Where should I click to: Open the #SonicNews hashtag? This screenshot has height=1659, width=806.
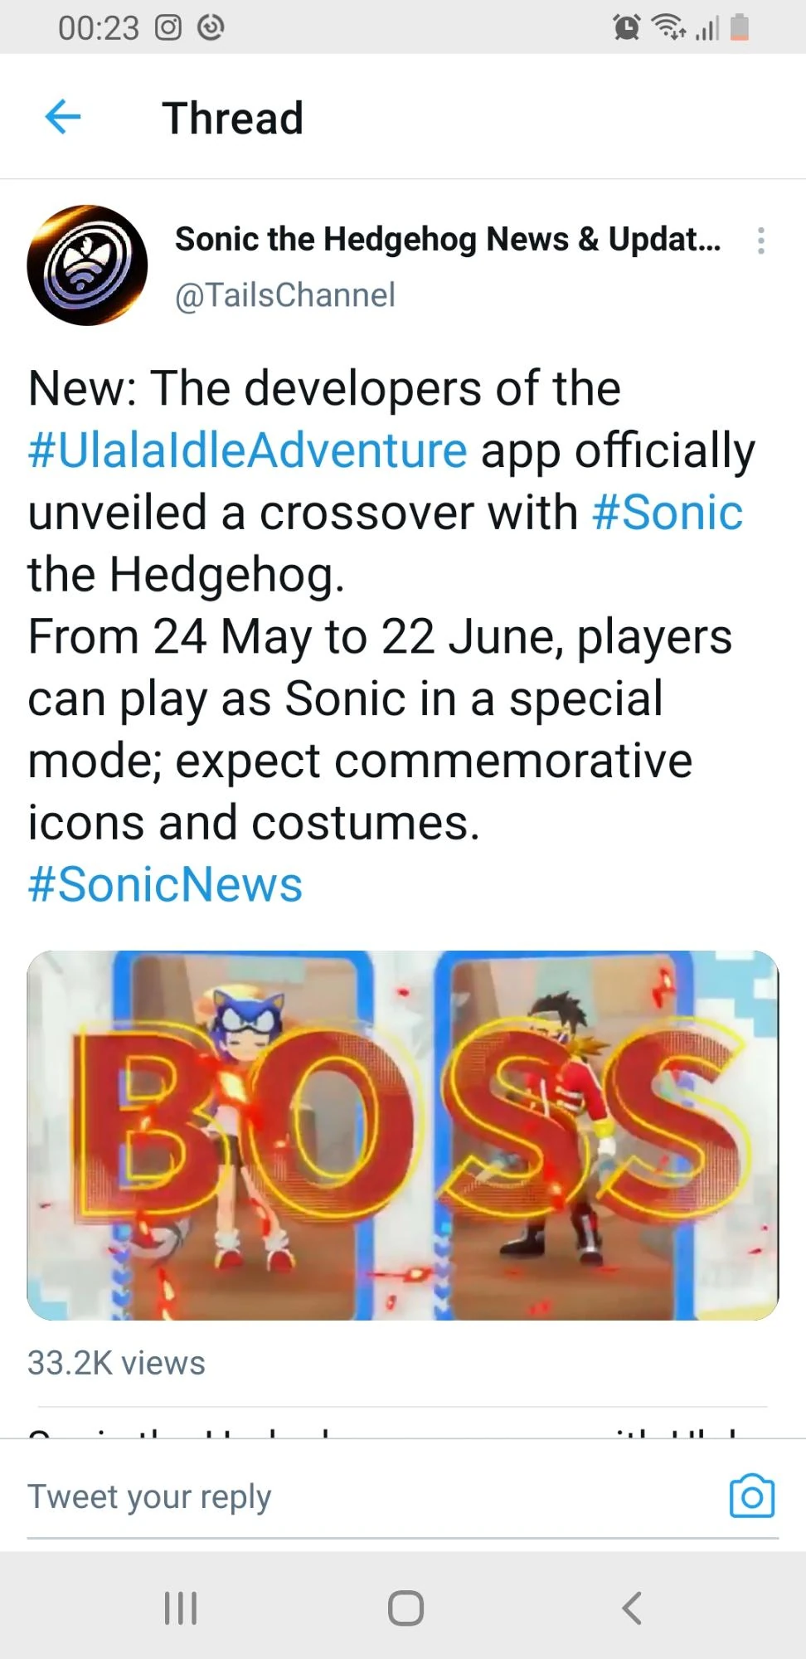point(163,884)
